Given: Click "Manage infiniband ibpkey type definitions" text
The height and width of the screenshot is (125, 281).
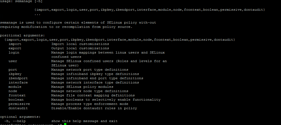Looking at the screenshot, I should [95, 74].
